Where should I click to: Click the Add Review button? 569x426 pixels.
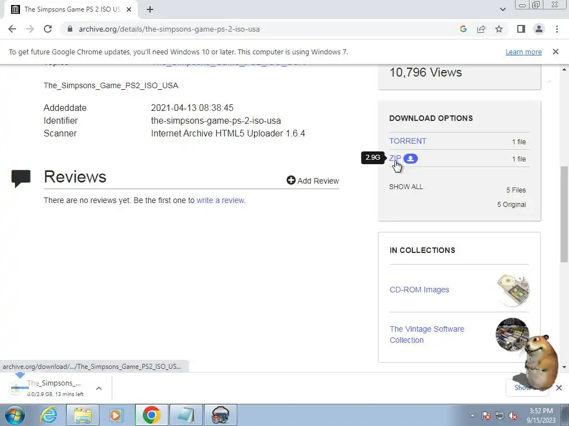pyautogui.click(x=313, y=180)
